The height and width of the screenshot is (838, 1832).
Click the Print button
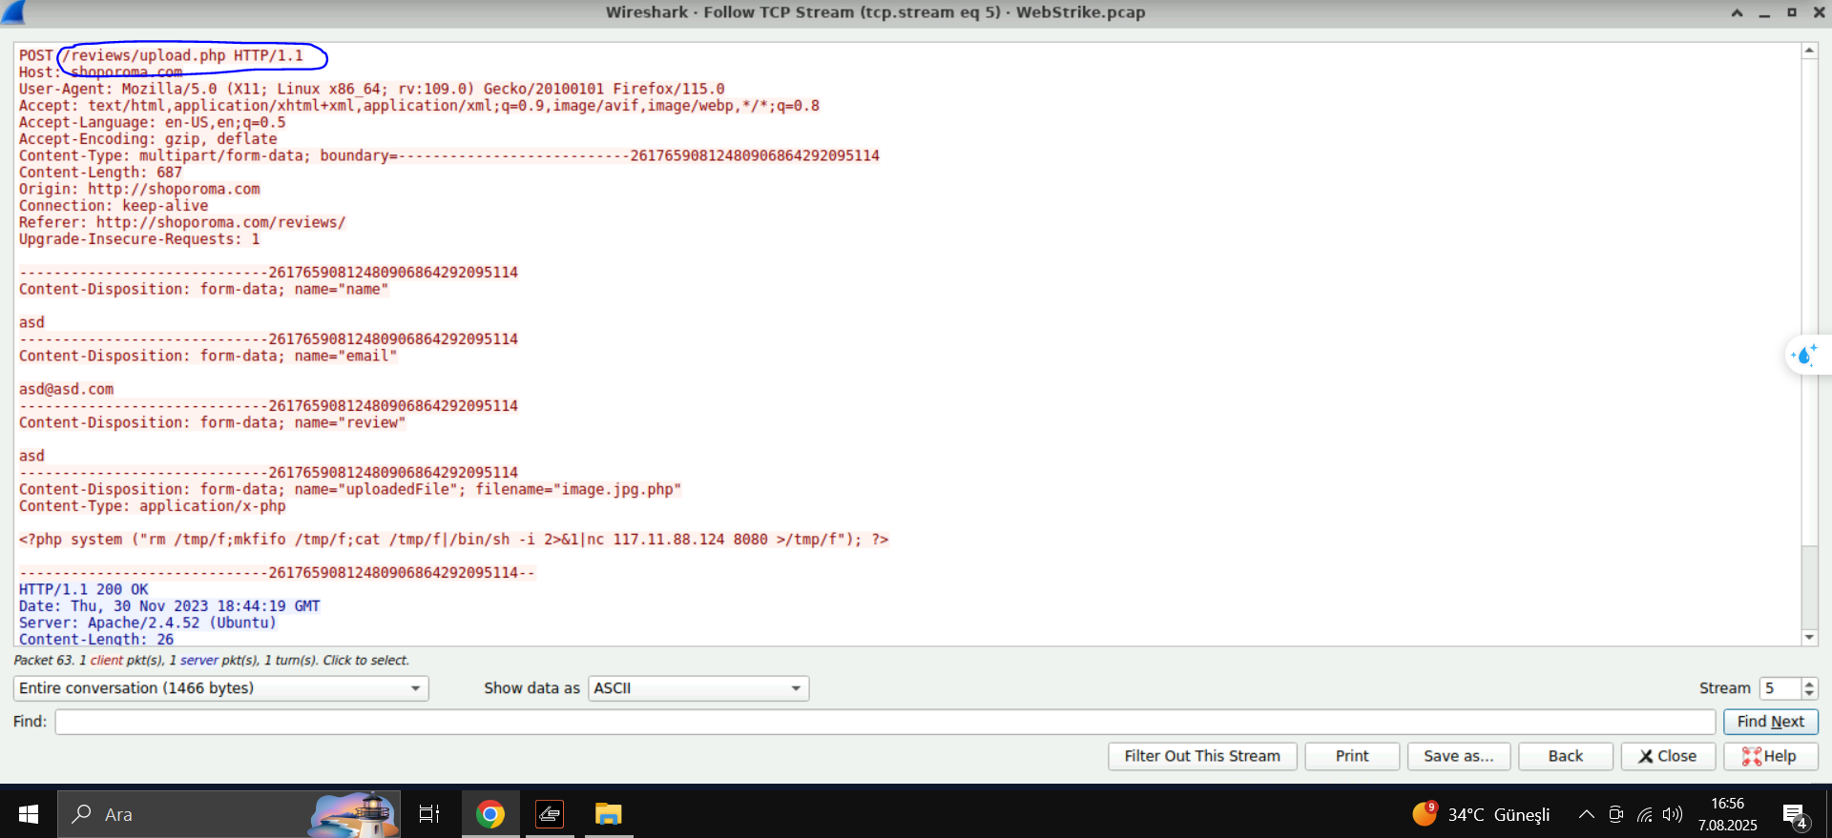(x=1352, y=756)
